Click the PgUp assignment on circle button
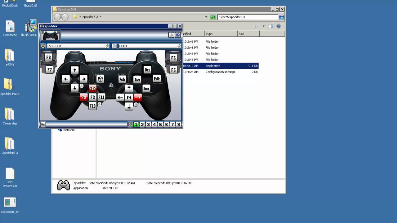Screen dimensions: 397x223 point(157,79)
